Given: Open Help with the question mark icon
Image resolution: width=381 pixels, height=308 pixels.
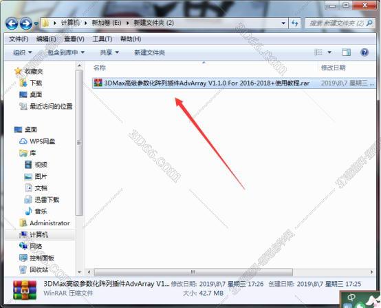Looking at the screenshot, I should (364, 52).
